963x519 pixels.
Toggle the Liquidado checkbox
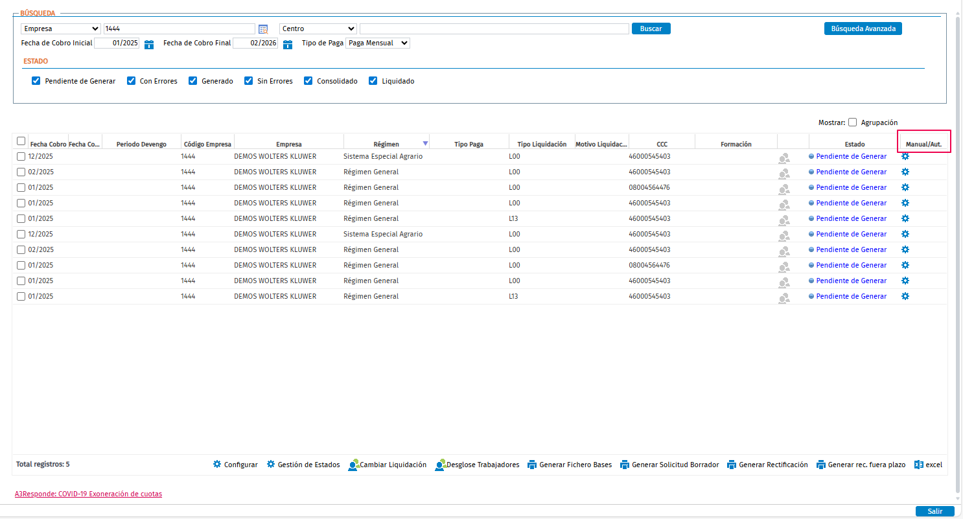pyautogui.click(x=373, y=81)
